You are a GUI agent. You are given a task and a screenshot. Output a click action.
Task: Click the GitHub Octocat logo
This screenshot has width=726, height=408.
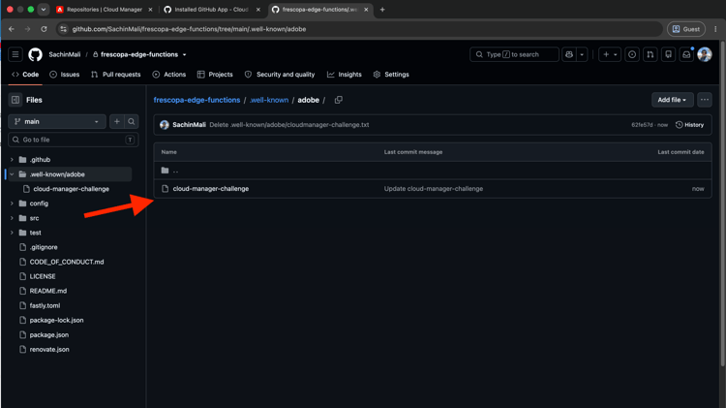(x=35, y=54)
